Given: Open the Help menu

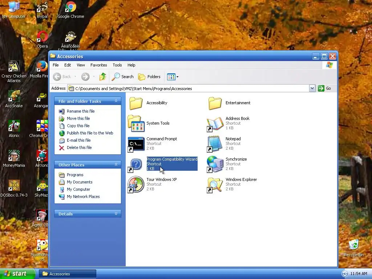Looking at the screenshot, I should click(131, 65).
